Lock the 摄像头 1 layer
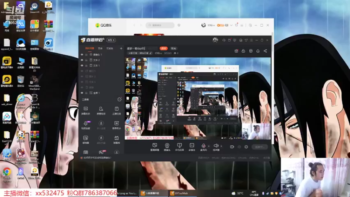Image resolution: width=350 pixels, height=197 pixels. [86, 54]
